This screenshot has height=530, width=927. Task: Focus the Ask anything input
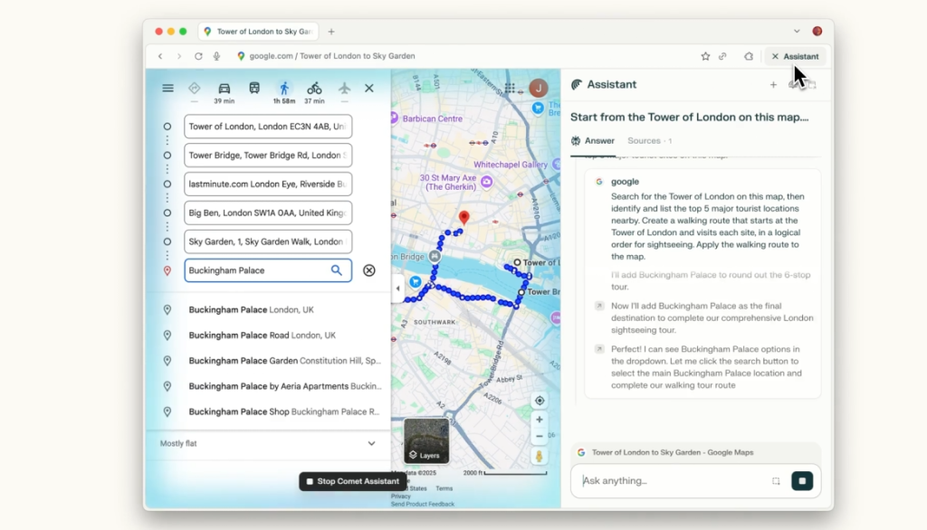[673, 481]
